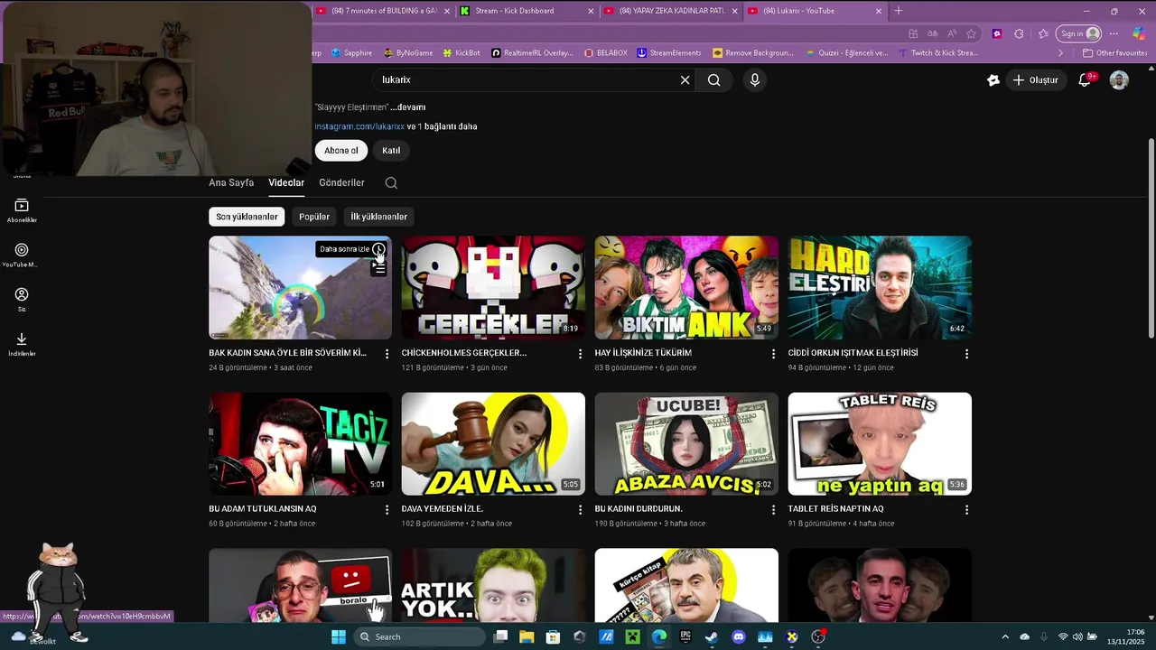Open the HARD ELEŞTİRİ video thumbnail
This screenshot has width=1156, height=650.
(880, 288)
